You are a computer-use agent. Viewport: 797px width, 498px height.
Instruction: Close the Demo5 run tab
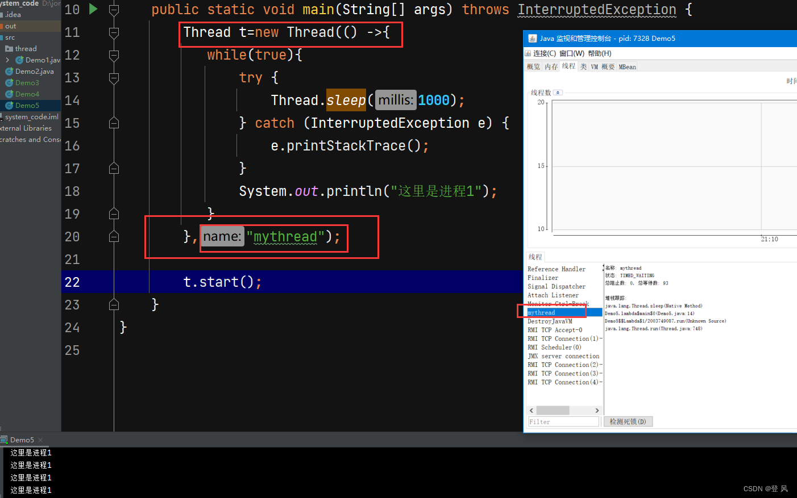[40, 440]
